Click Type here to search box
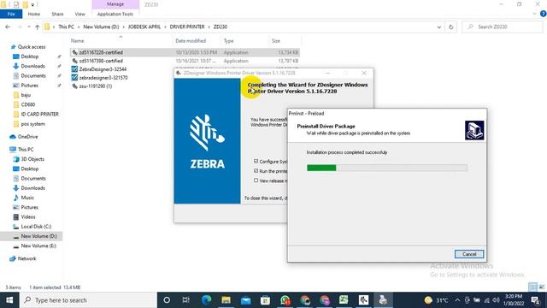This screenshot has height=308, width=547. [x=88, y=300]
